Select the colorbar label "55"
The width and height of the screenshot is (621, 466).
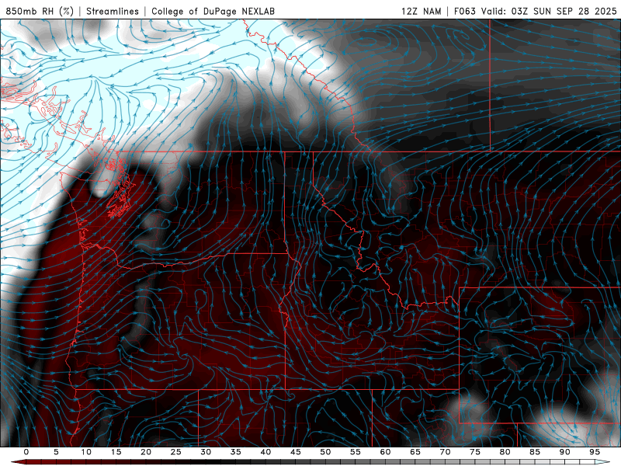coord(356,452)
